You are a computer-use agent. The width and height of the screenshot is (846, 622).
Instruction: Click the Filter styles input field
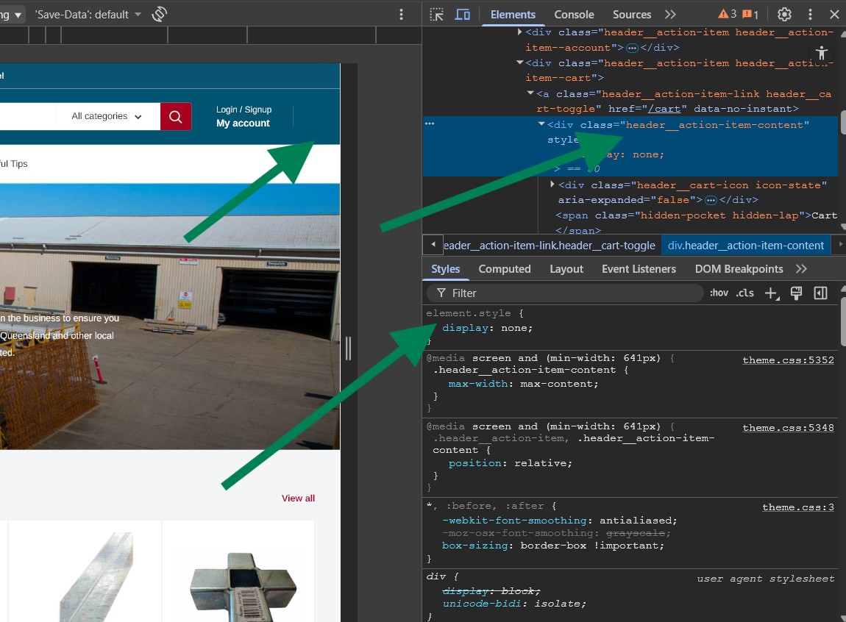[x=565, y=293]
